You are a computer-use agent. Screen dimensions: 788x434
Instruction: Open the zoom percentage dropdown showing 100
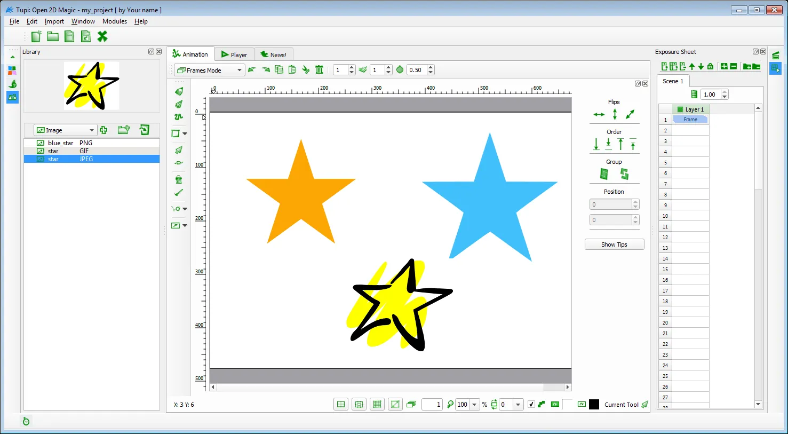coord(474,405)
